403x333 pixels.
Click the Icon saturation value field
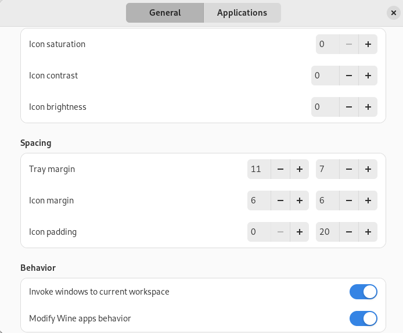click(x=328, y=44)
